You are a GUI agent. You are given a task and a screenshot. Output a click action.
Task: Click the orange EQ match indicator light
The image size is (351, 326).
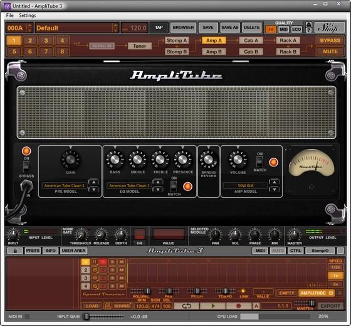click(x=187, y=187)
